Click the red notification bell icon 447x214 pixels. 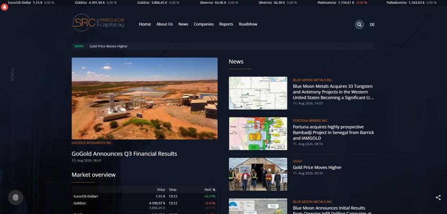(5, 7)
